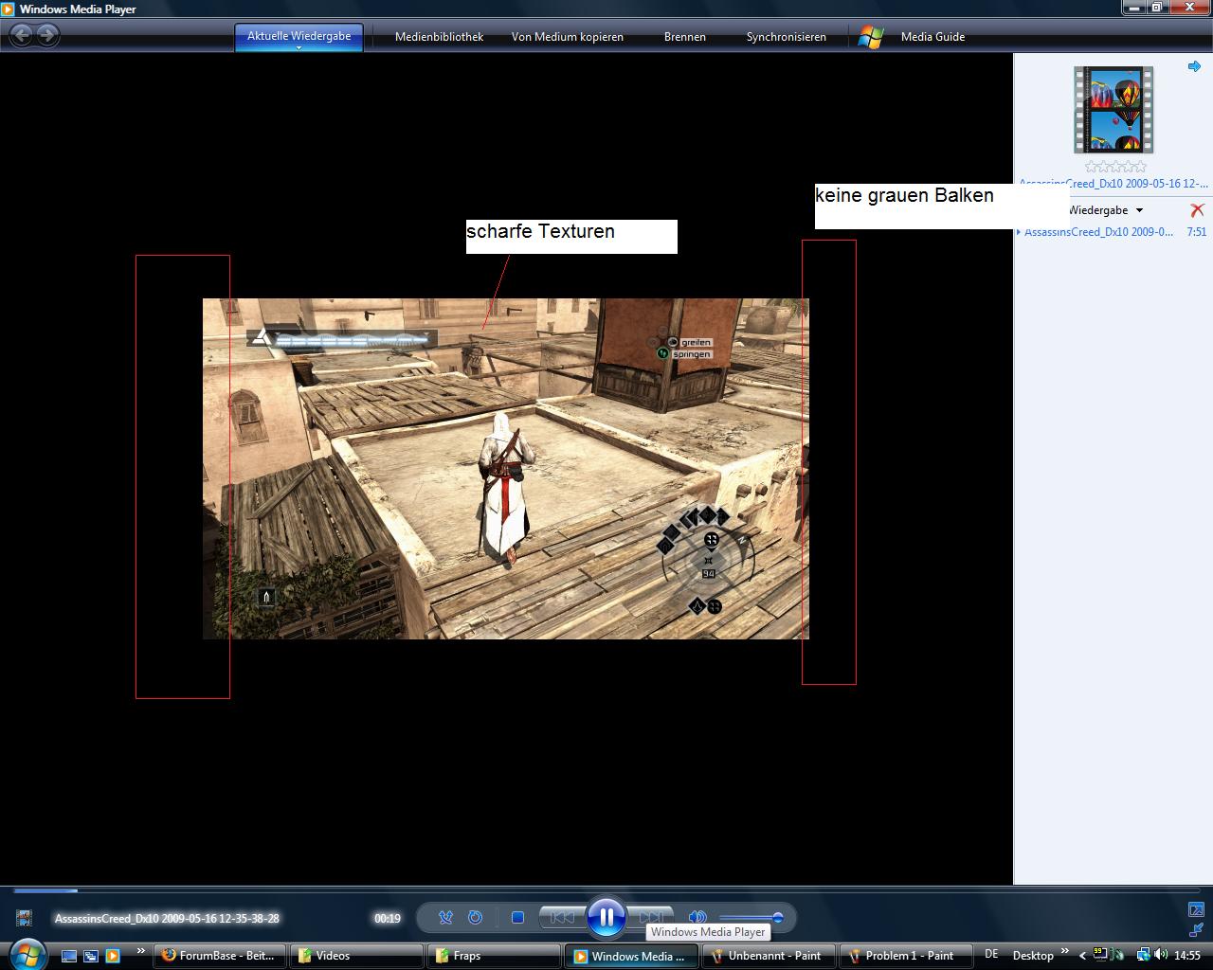
Task: Switch to compact mode
Action: click(1196, 930)
